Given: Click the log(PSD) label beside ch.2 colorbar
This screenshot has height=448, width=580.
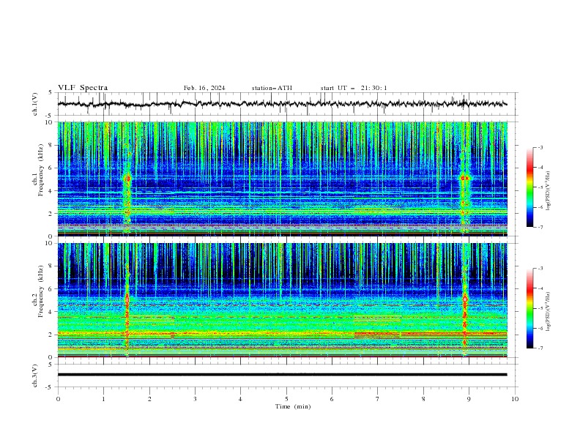Looking at the screenshot, I should pyautogui.click(x=548, y=312).
